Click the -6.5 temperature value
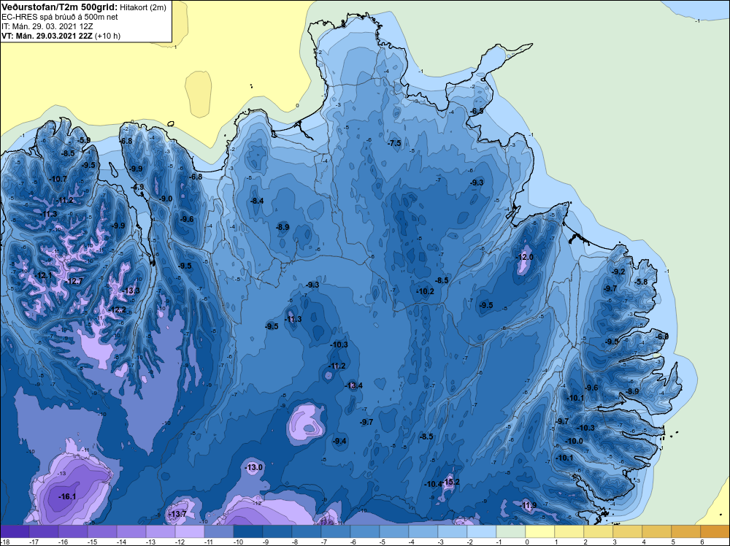Screen dimensions: 730x546 [477, 111]
